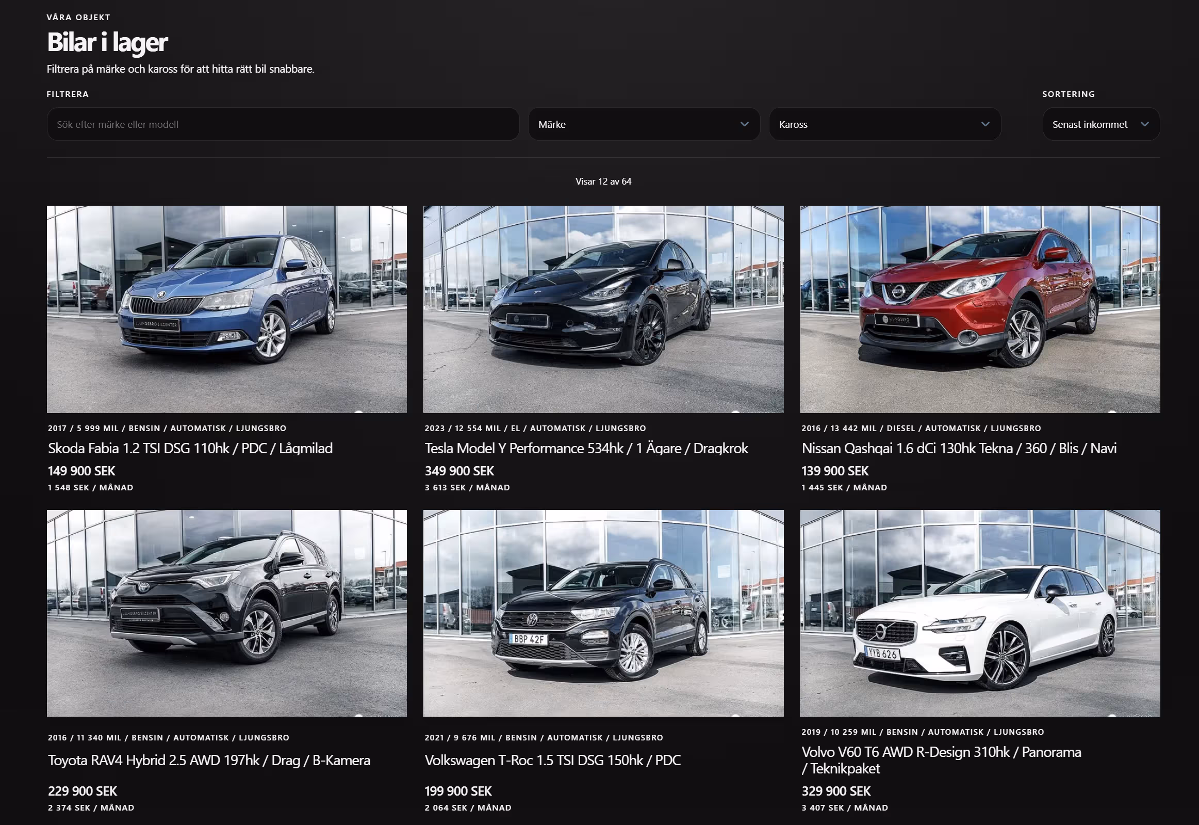Click Nissan Qashqai 1.6 dCi title link

959,448
